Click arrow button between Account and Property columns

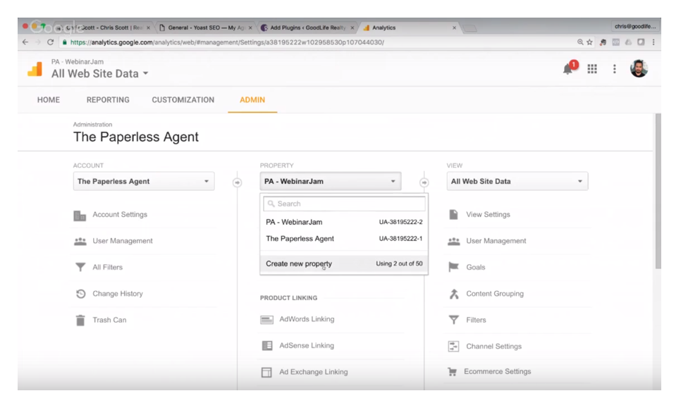[x=237, y=182]
